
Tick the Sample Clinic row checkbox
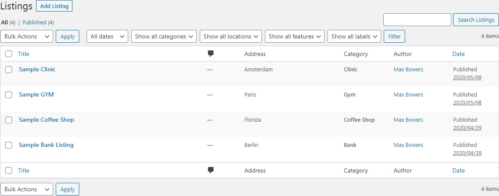pos(9,70)
